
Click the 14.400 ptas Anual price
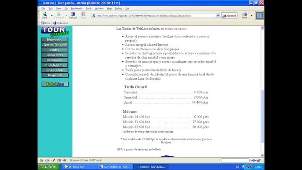(200, 102)
